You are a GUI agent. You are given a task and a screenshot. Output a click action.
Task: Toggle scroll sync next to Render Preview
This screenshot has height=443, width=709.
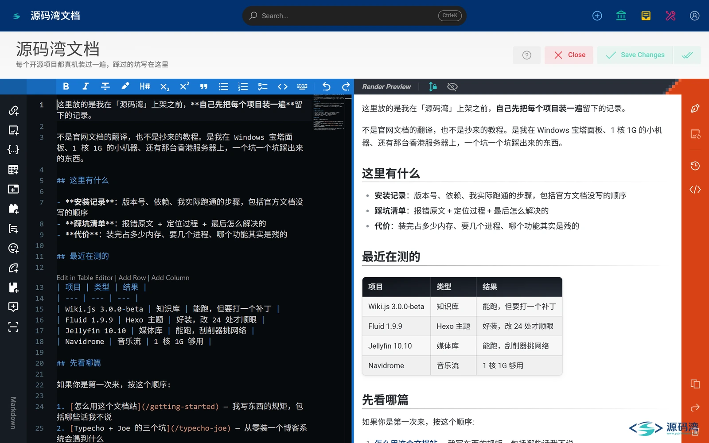tap(433, 86)
